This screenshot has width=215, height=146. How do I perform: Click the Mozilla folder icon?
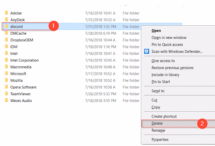(x=6, y=80)
